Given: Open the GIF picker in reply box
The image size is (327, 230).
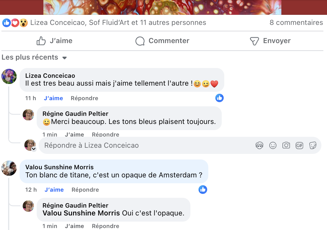Looking at the screenshot, I should (300, 145).
